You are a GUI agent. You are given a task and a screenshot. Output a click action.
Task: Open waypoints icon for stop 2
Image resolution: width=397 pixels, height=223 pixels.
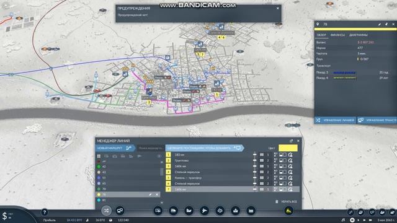pyautogui.click(x=275, y=160)
